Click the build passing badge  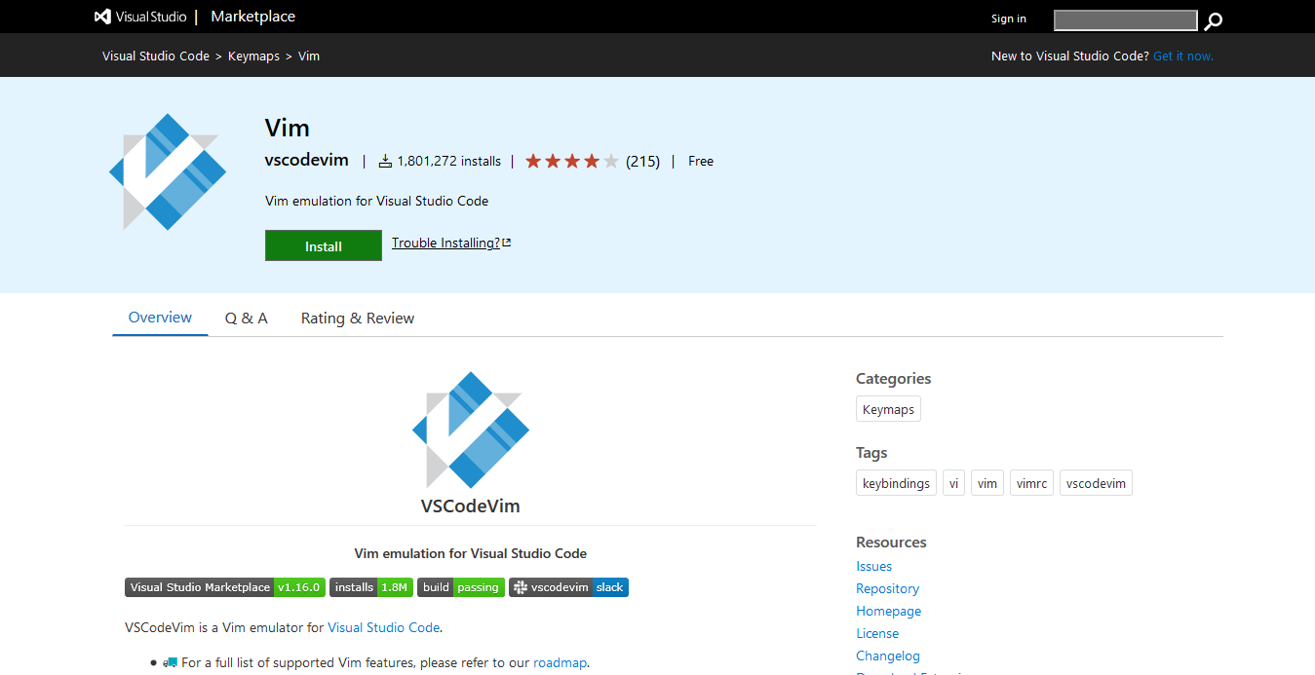pos(460,587)
